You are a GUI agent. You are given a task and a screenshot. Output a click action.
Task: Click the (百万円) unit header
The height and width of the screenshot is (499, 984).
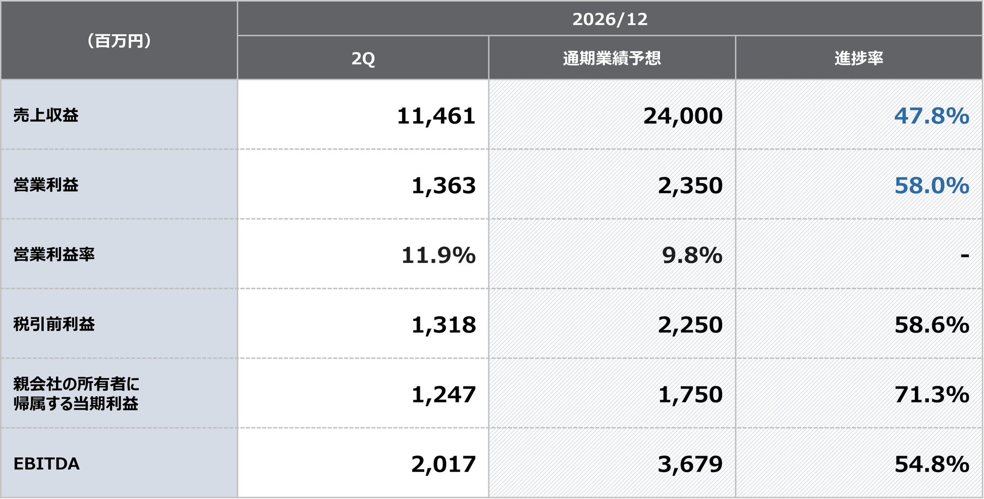pos(119,40)
